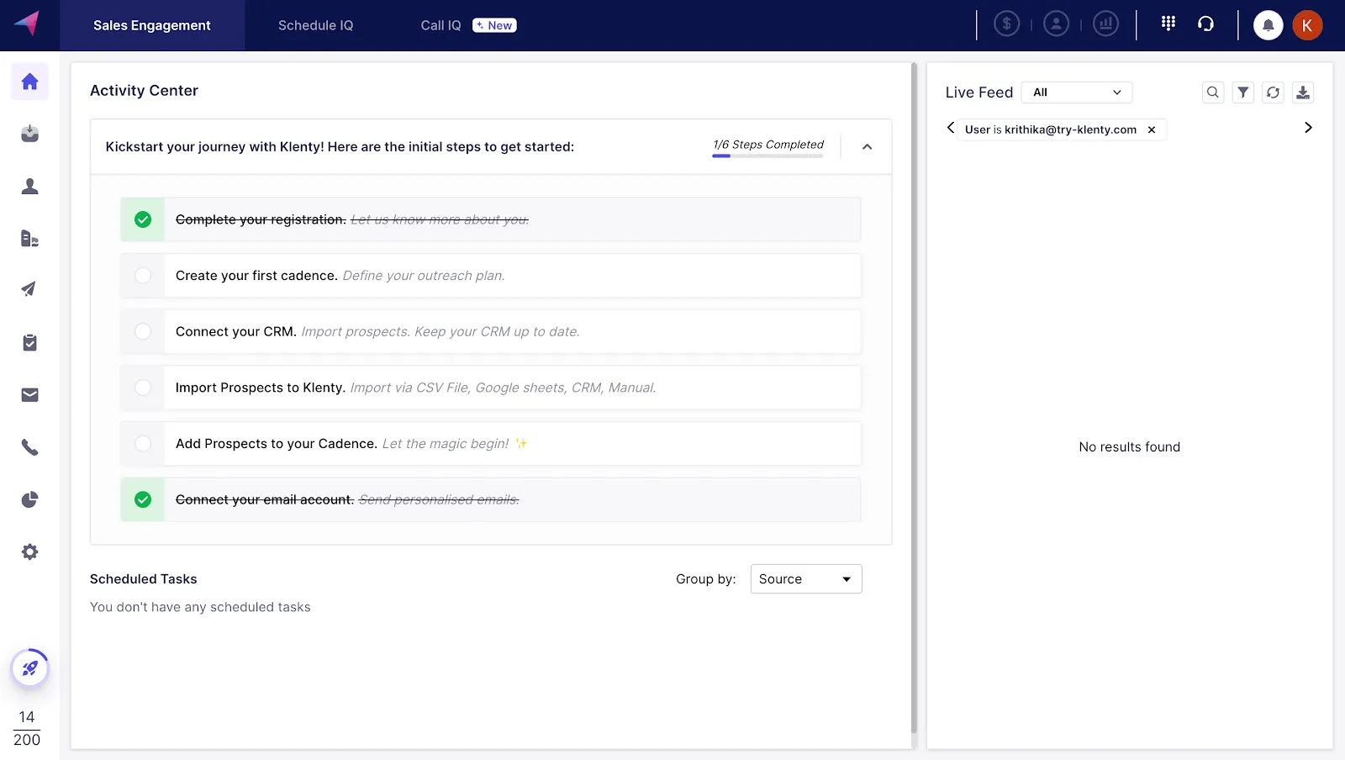Viewport: 1345px width, 760px height.
Task: Click the dollar sign icon in header
Action: click(x=1006, y=24)
